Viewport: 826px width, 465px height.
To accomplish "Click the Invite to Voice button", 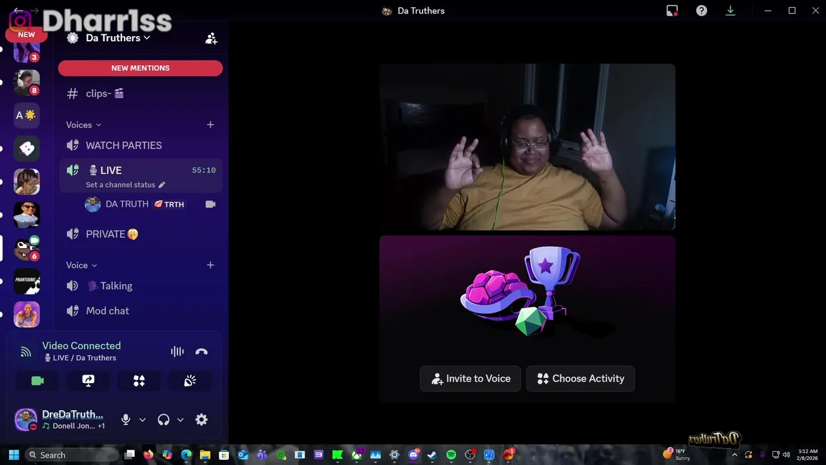I will point(470,378).
